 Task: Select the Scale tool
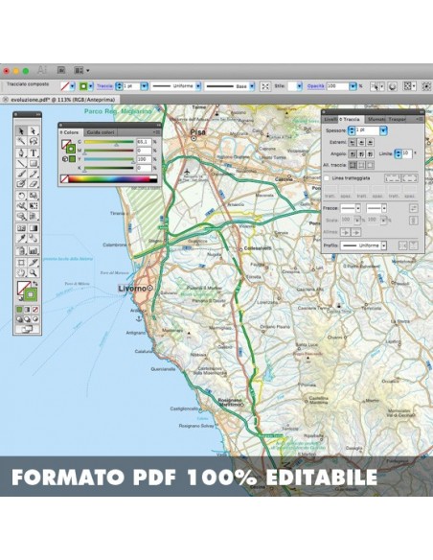(34, 196)
